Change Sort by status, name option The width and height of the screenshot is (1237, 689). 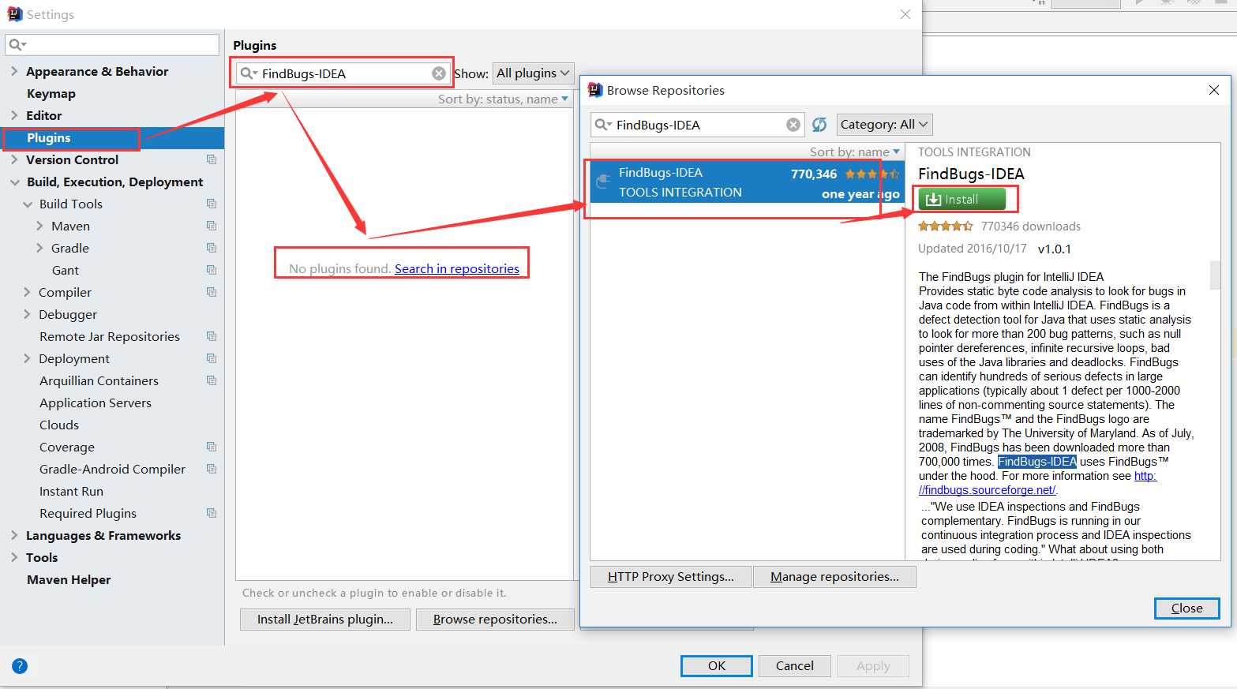[x=503, y=99]
